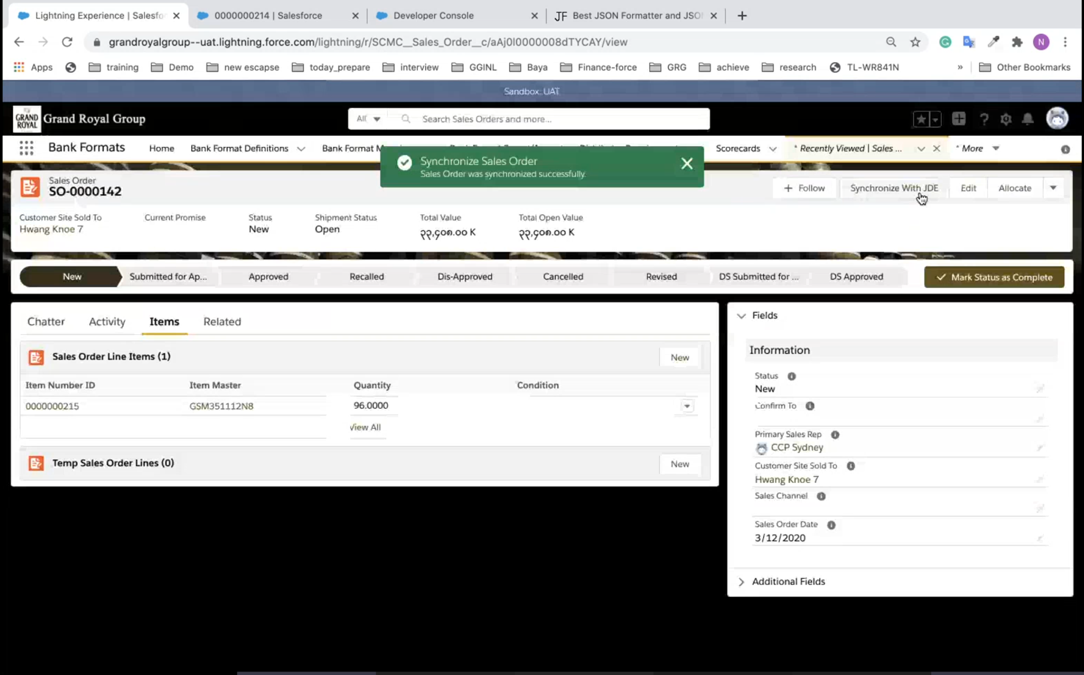
Task: Open more actions dropdown beside Allocate
Action: (x=1053, y=188)
